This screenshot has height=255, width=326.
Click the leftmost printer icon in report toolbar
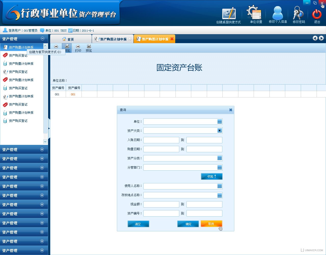pos(56,47)
